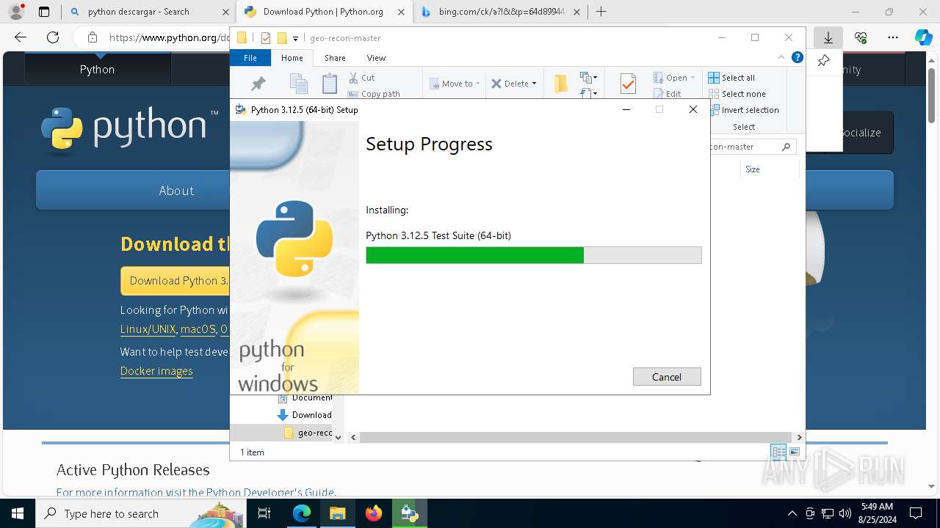Viewport: 940px width, 528px height.
Task: Click the quick access Properties icon
Action: tap(266, 38)
